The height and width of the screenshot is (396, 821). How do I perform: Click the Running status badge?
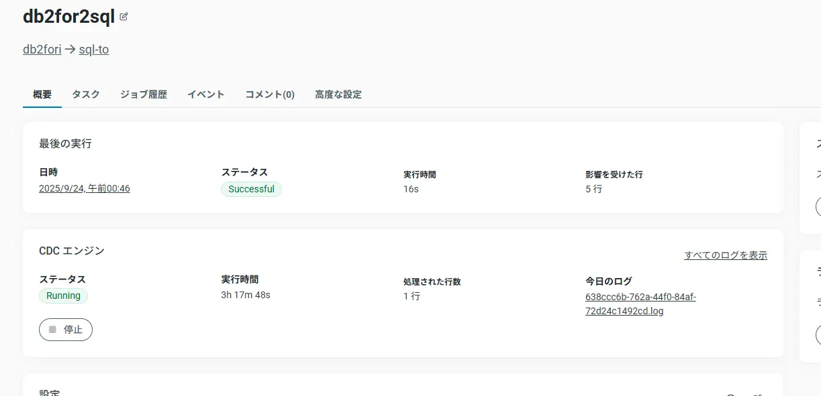click(64, 296)
